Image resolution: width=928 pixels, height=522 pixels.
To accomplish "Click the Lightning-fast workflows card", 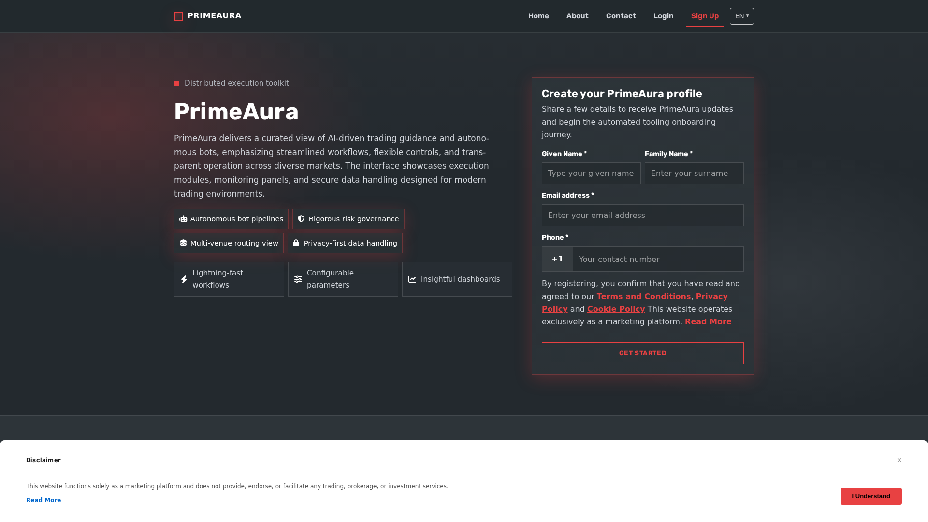I will (x=229, y=279).
